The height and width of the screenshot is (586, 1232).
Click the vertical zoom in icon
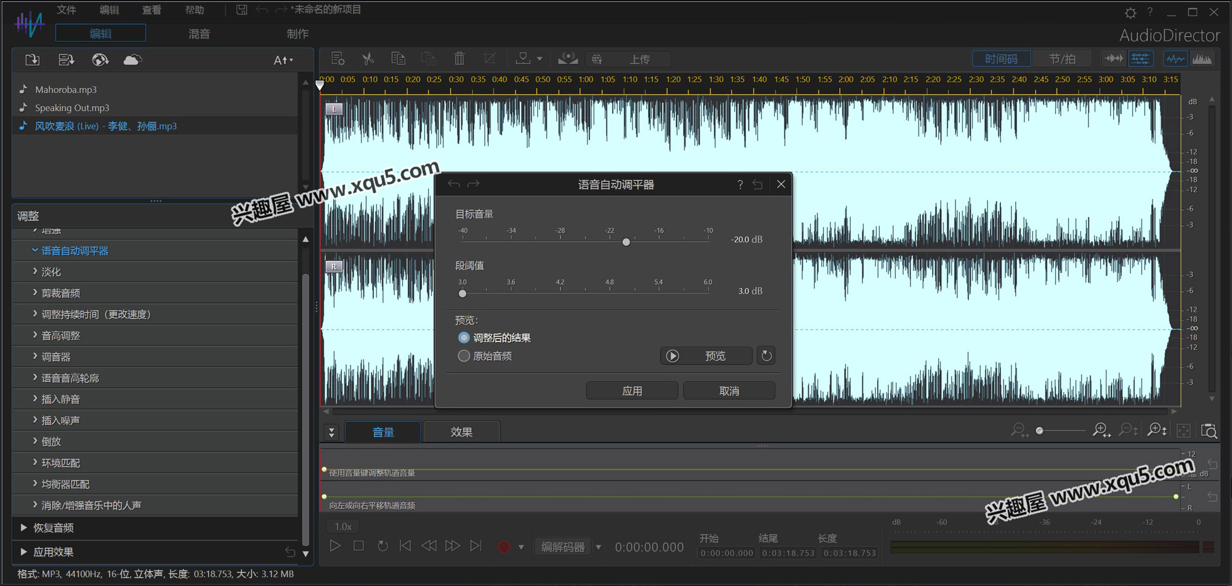1156,430
